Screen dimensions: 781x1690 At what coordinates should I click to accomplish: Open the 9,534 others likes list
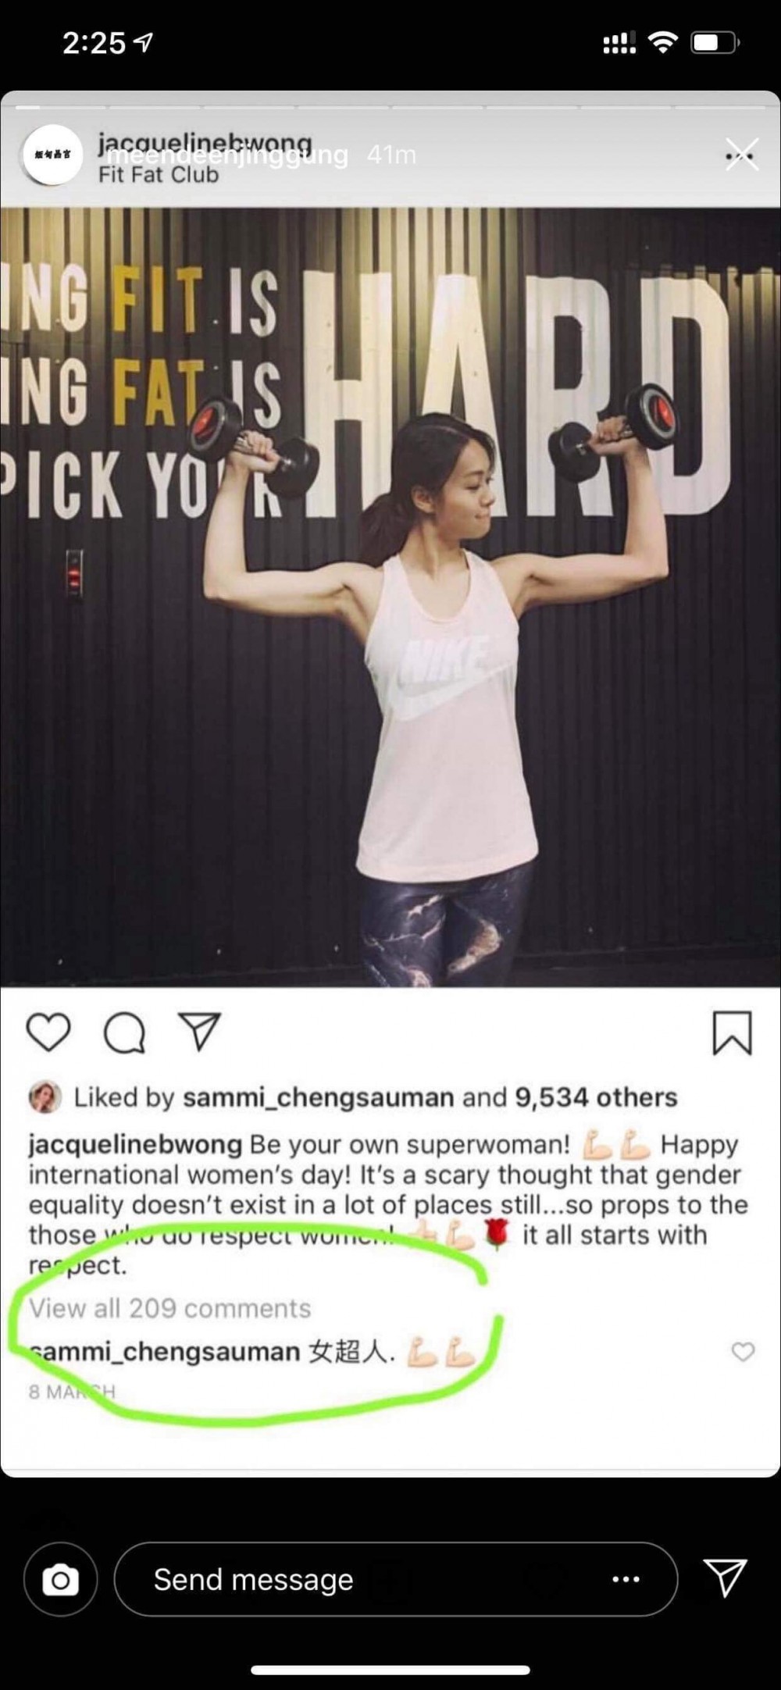click(x=596, y=1097)
